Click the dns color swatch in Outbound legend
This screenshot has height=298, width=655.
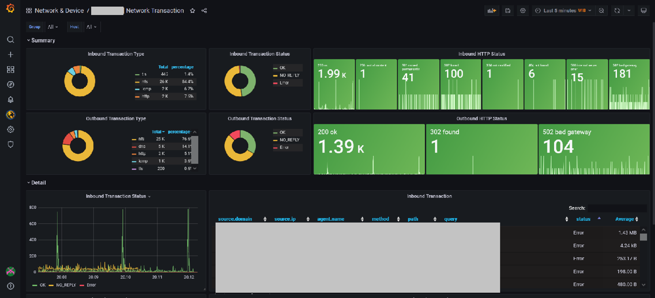click(x=134, y=146)
